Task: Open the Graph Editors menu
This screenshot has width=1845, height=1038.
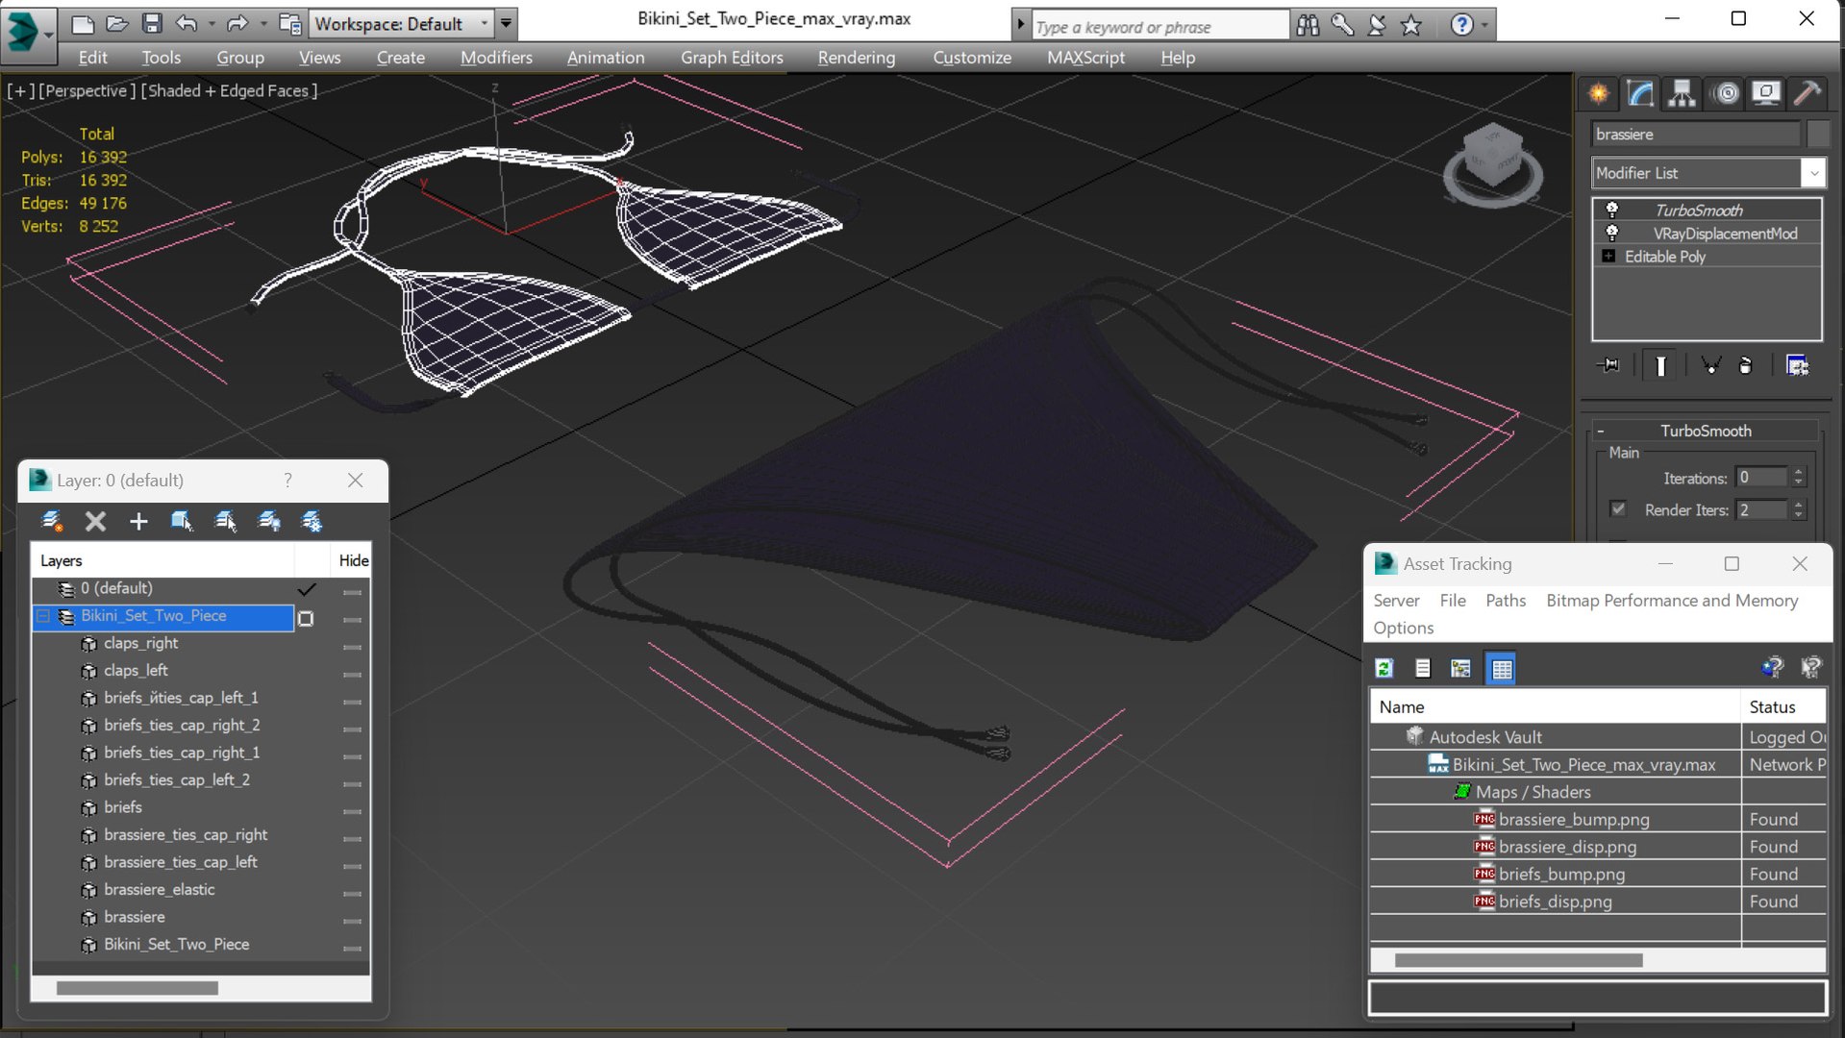Action: [x=732, y=58]
